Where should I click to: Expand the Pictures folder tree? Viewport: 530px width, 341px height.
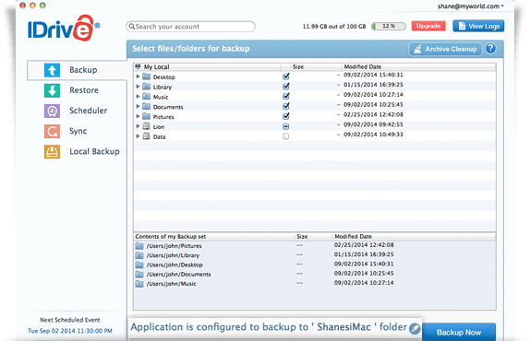click(x=138, y=116)
